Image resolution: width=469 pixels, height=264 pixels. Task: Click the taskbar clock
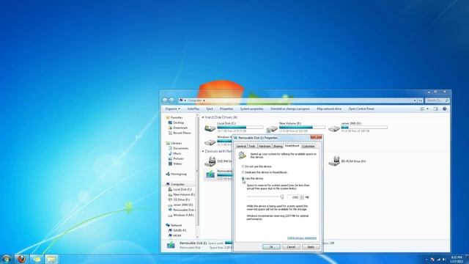pos(457,259)
